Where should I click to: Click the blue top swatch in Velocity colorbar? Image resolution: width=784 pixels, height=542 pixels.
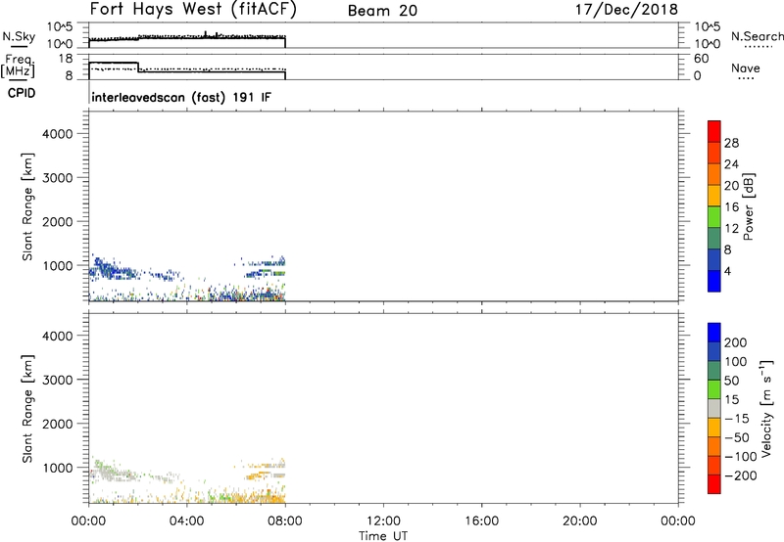tap(714, 333)
